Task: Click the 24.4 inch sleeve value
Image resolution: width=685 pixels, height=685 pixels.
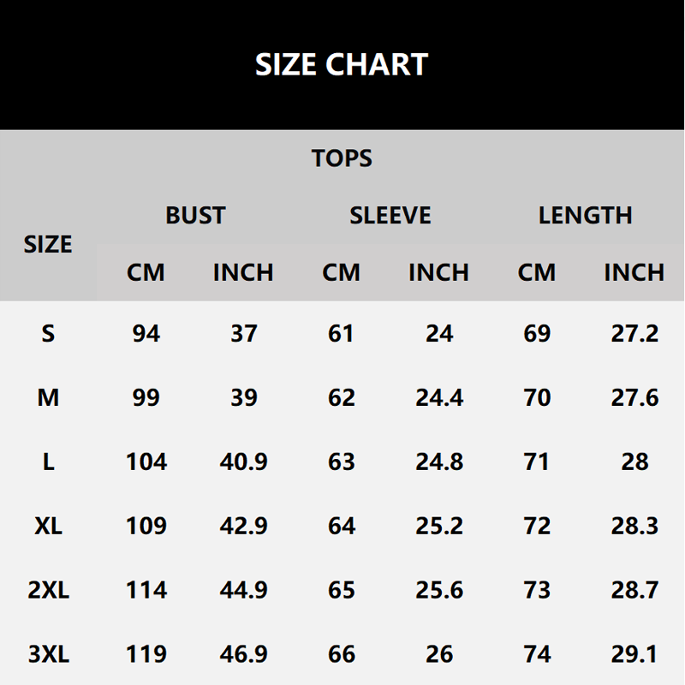Action: click(x=438, y=397)
